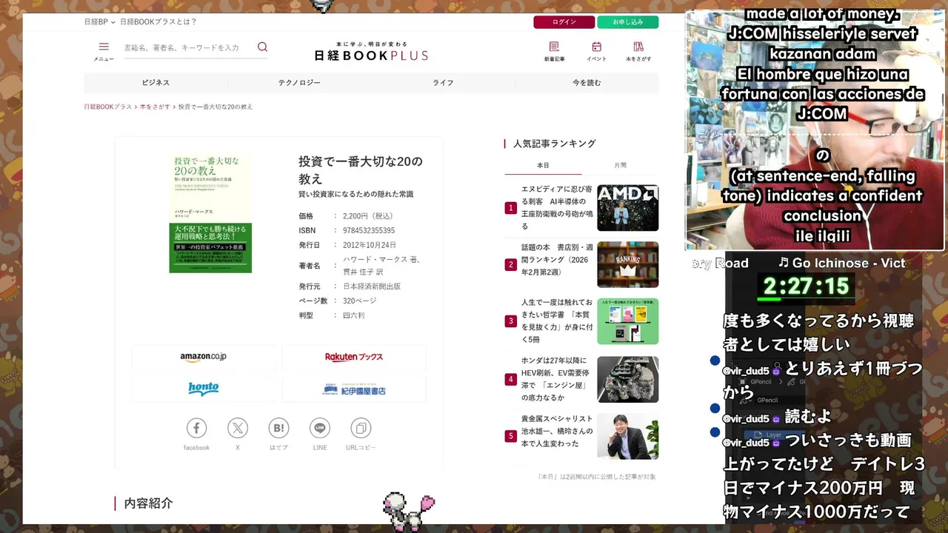Focus the book search input field
This screenshot has width=948, height=533.
(x=188, y=47)
